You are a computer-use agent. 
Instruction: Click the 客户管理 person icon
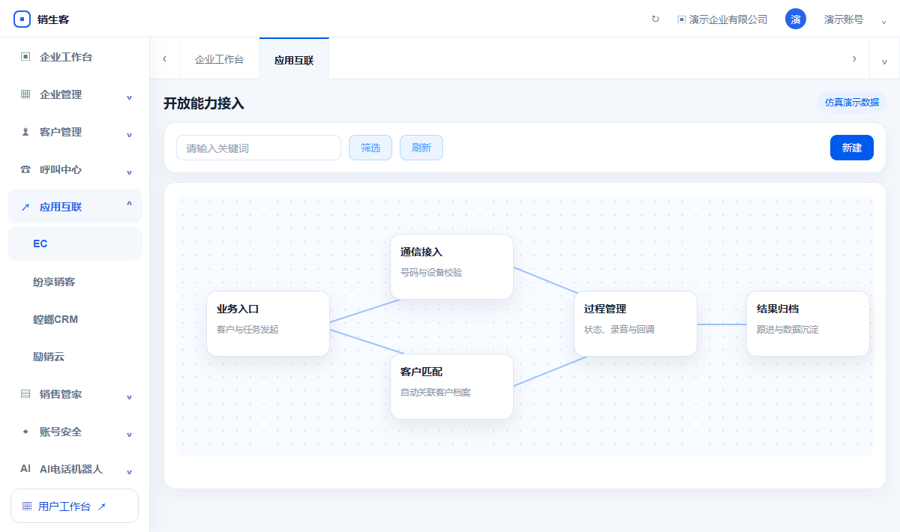click(x=25, y=132)
